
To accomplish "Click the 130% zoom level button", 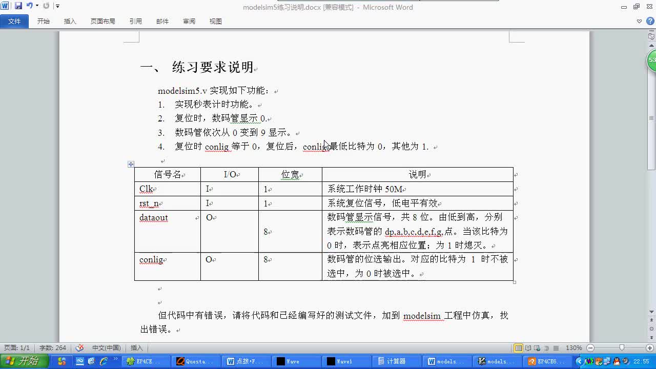I will (x=574, y=348).
